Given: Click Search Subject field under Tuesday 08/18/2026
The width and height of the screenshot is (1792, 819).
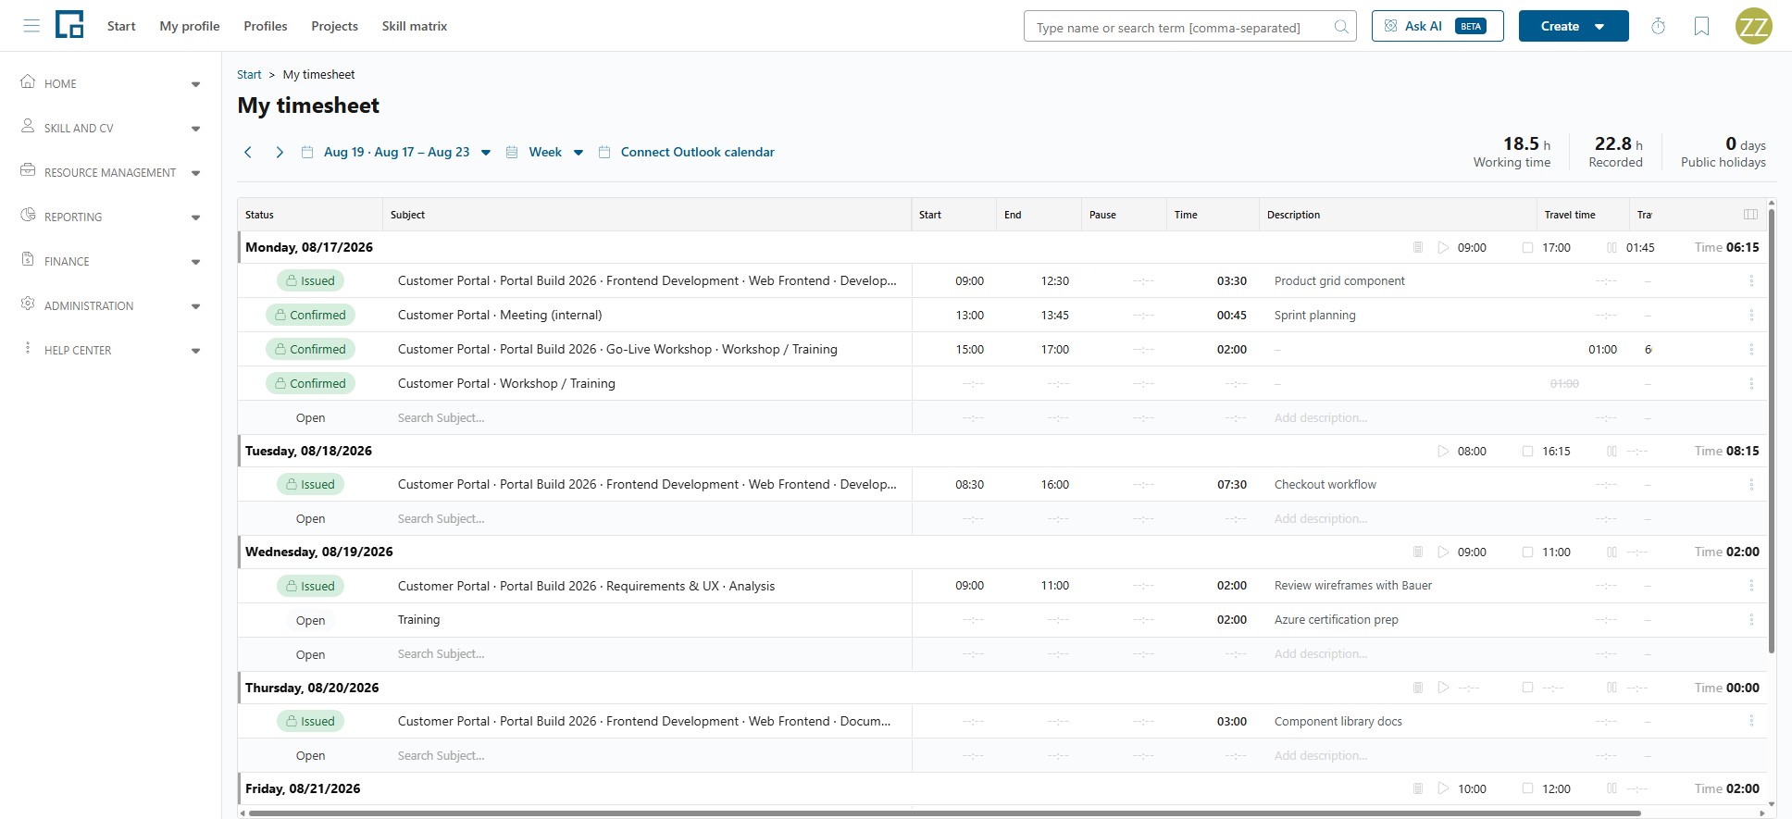Looking at the screenshot, I should tap(648, 519).
